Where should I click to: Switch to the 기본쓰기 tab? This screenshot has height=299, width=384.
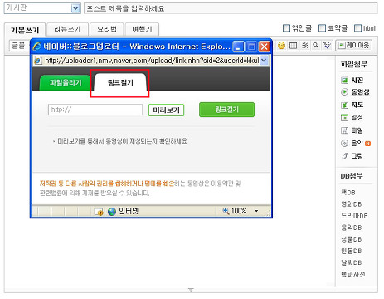click(x=25, y=30)
